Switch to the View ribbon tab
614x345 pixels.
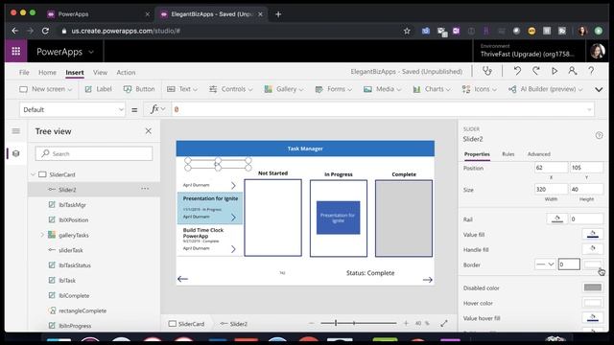tap(100, 73)
